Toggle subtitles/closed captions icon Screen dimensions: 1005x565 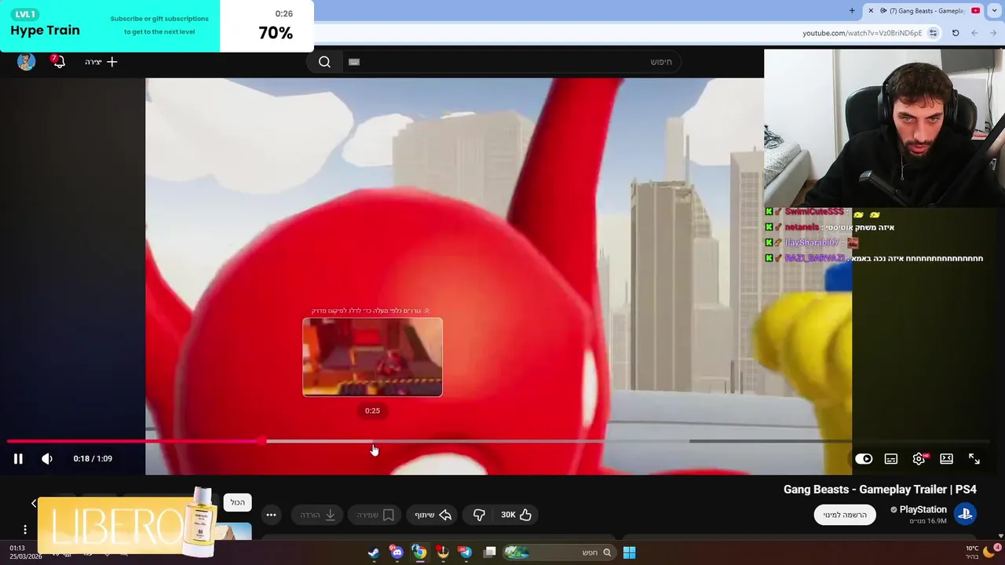(x=891, y=459)
